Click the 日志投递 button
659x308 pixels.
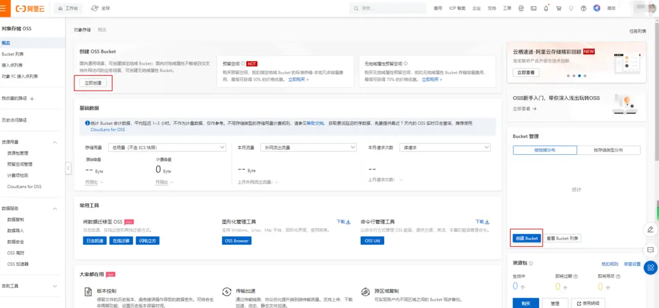point(95,241)
